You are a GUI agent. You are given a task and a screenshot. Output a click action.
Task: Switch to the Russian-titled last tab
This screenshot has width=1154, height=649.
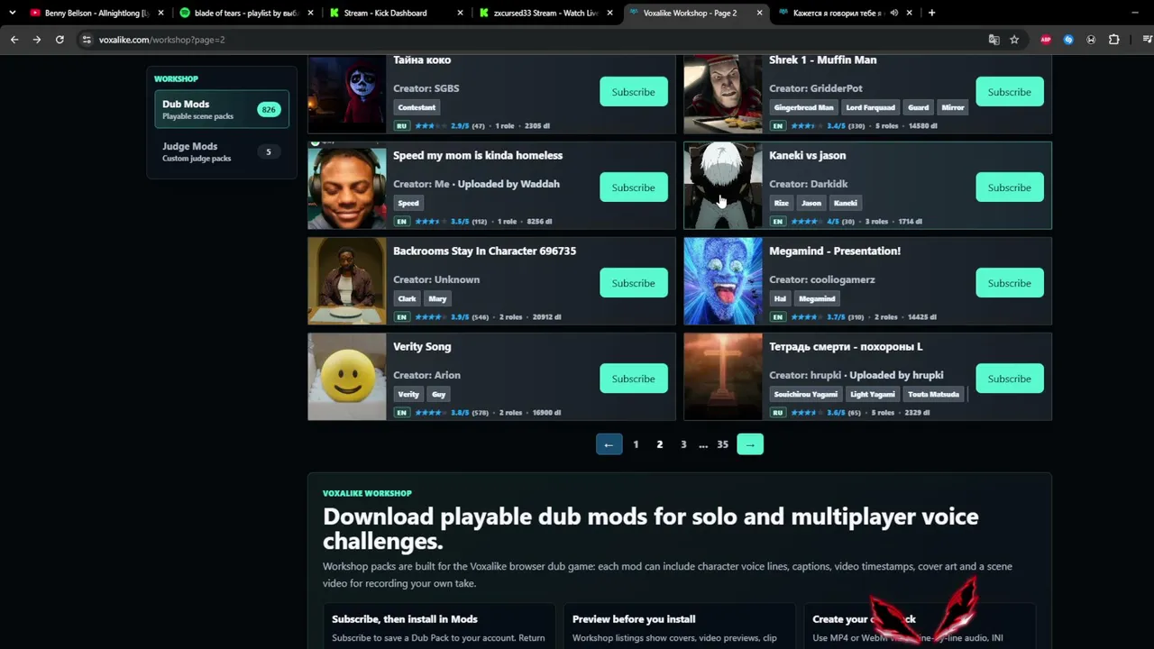point(845,13)
